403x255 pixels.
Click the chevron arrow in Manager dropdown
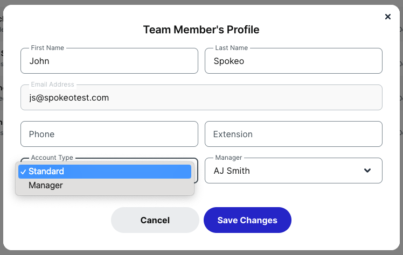pos(367,171)
